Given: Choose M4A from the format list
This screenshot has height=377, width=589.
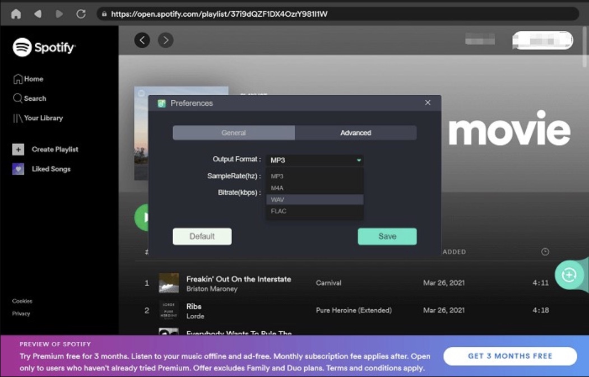Looking at the screenshot, I should (x=315, y=188).
